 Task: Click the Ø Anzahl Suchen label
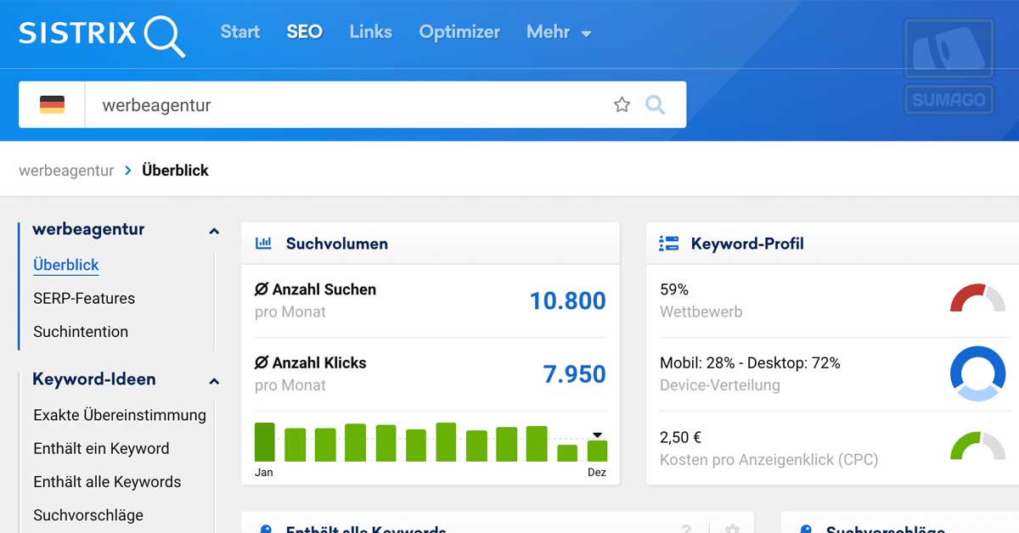315,289
